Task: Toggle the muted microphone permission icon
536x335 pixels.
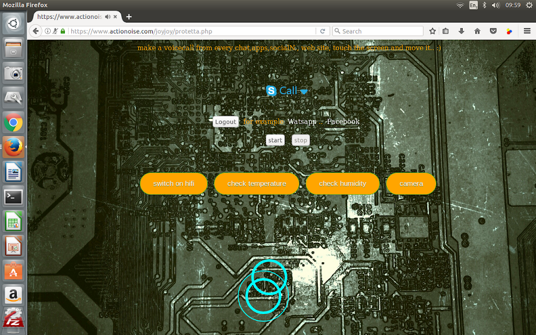Action: coord(55,31)
